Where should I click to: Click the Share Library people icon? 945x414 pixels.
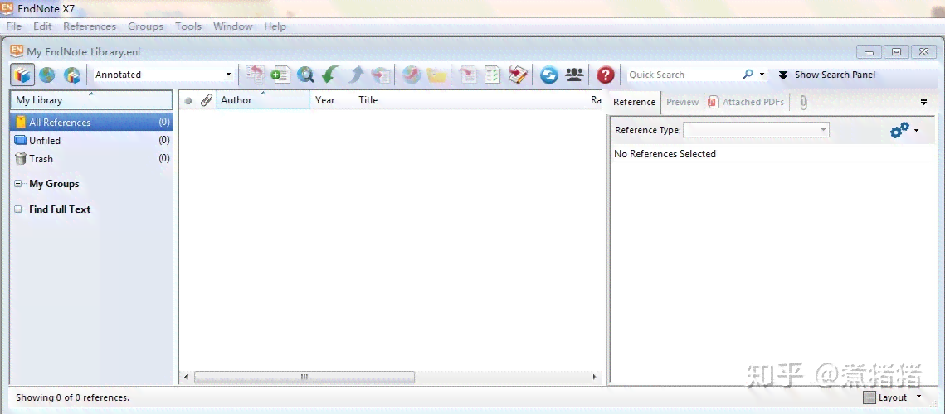click(x=574, y=75)
